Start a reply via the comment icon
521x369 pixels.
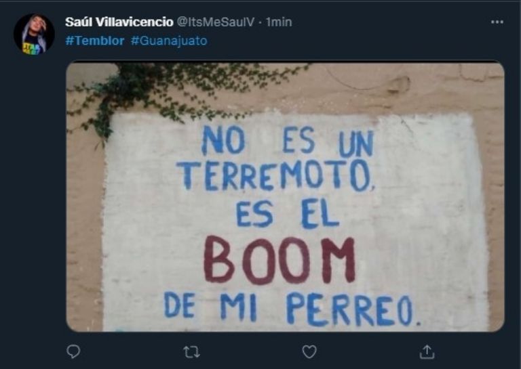point(73,352)
